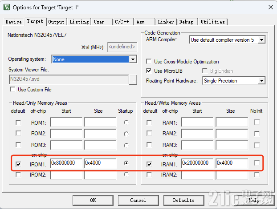Enable NoInit for RAM3

(x=257, y=145)
